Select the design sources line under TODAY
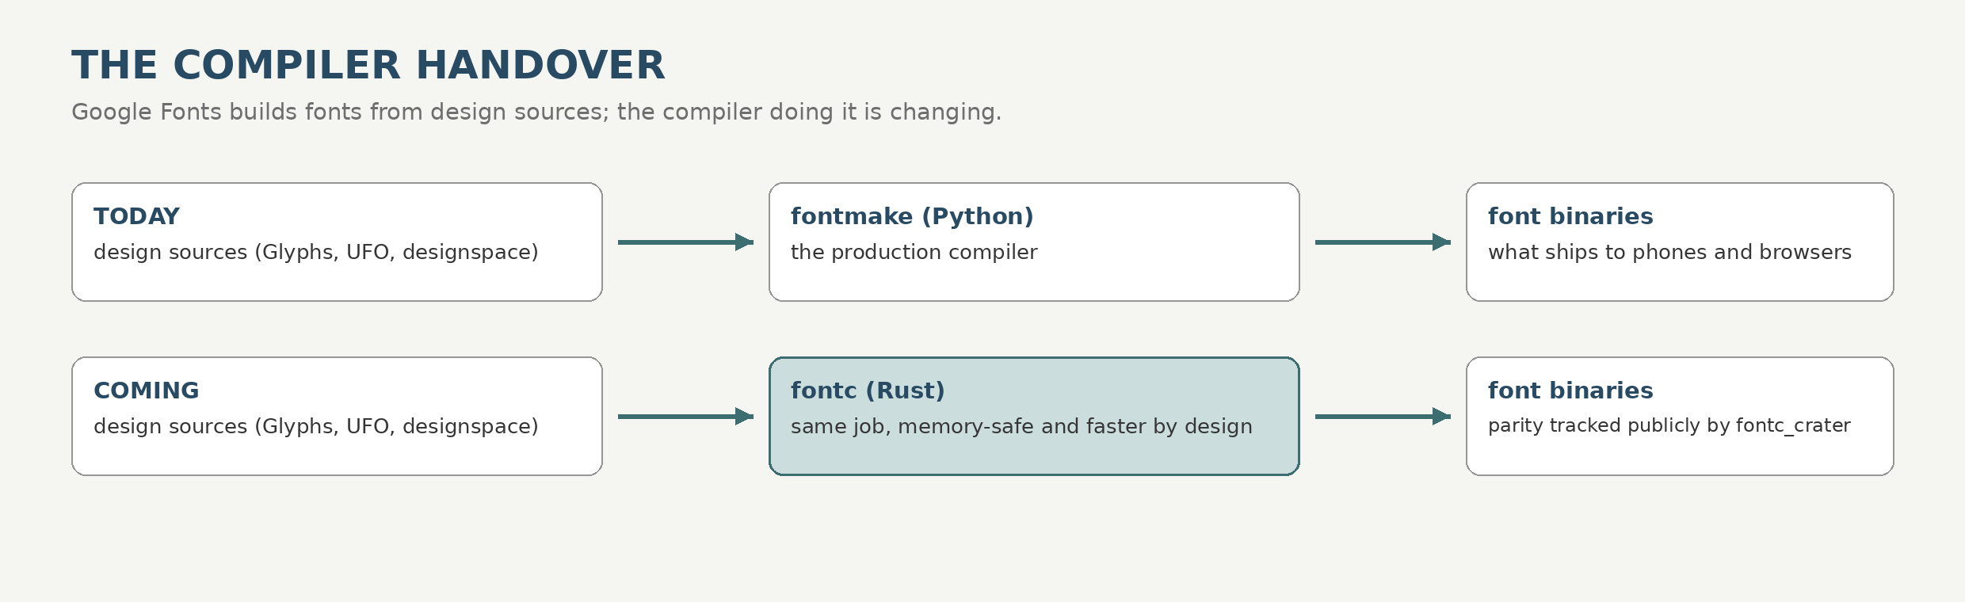Screen dimensions: 1965x602 click(x=316, y=252)
